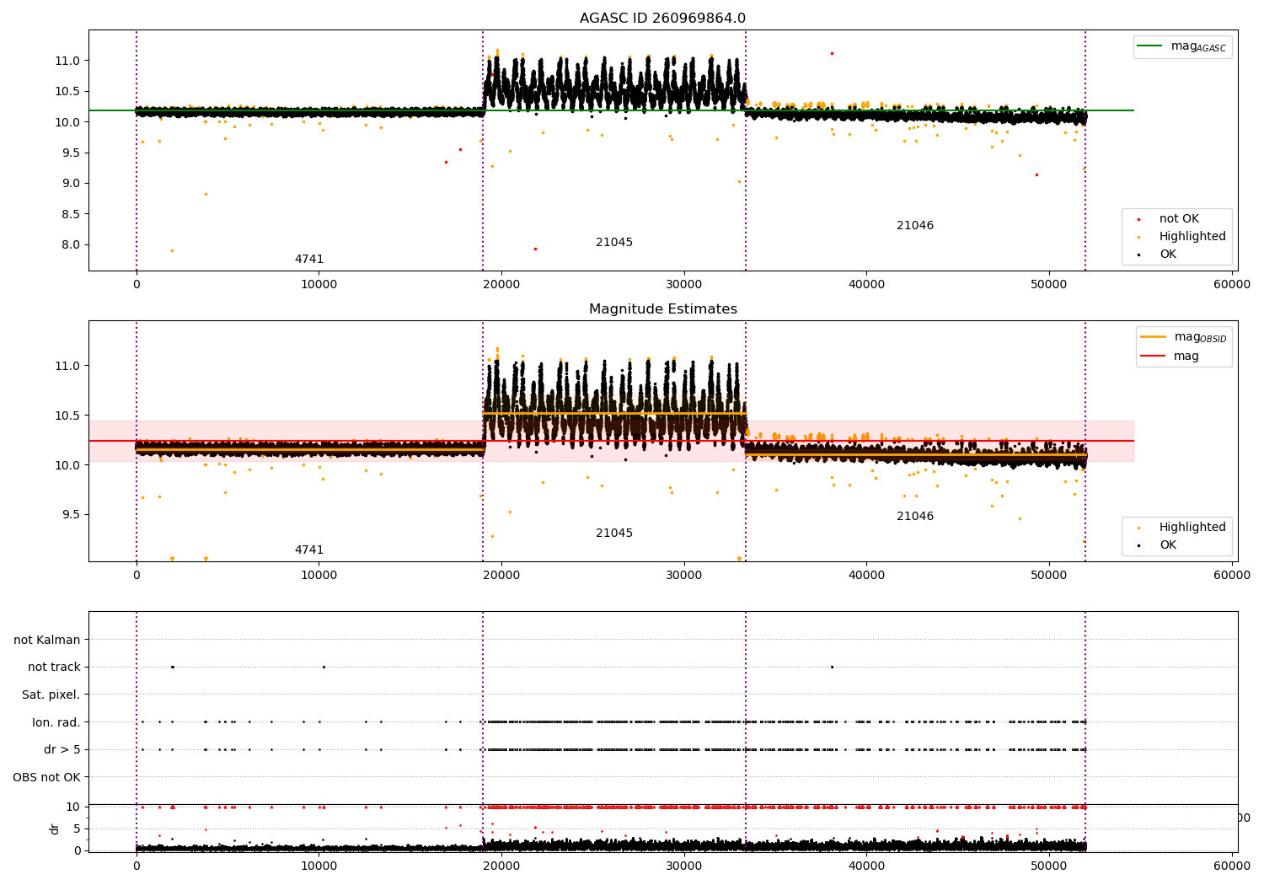1264x885 pixels.
Task: Click the 40000 x-tick under Magnitude Estimates plot
Action: (x=866, y=576)
